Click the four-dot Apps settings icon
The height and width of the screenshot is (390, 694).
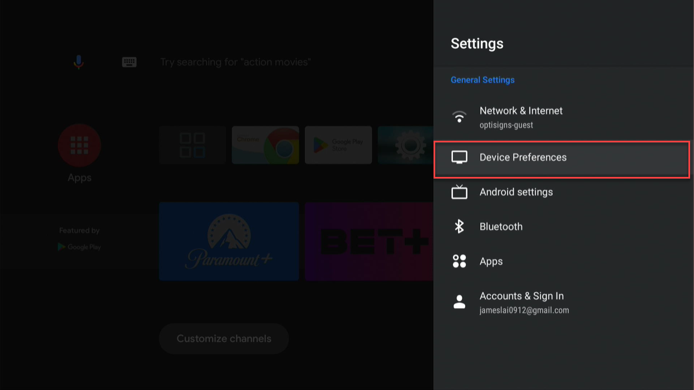point(459,261)
